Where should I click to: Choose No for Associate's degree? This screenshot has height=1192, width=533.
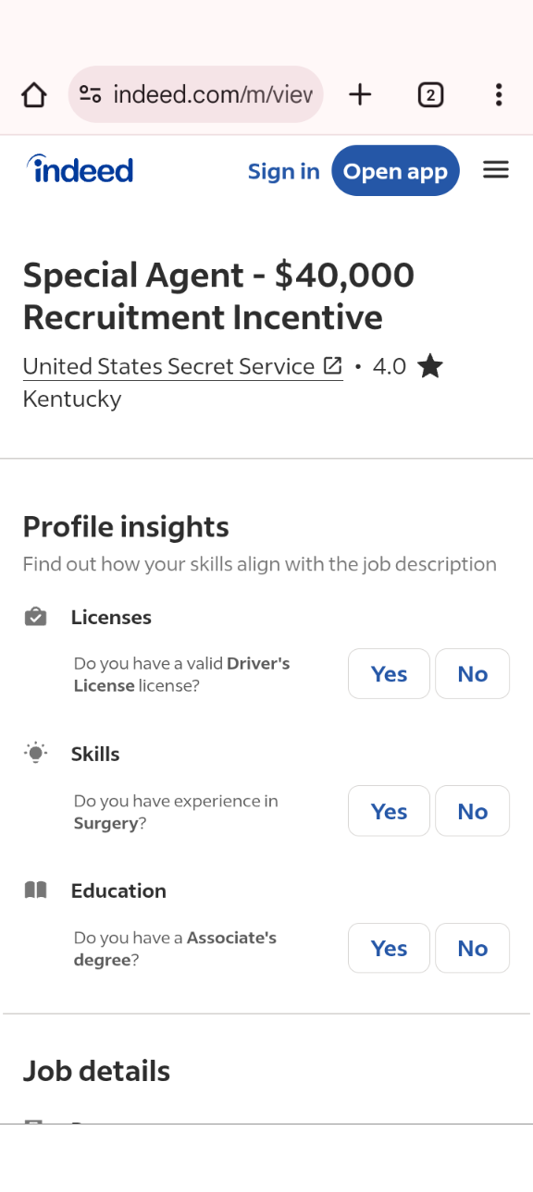472,948
